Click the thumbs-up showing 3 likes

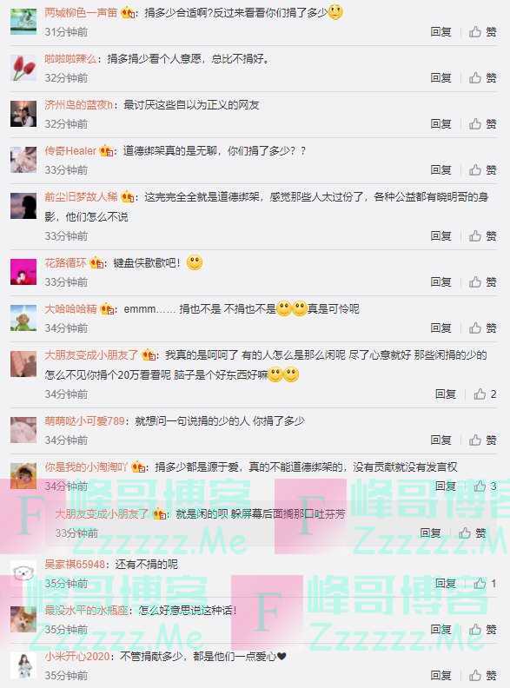[485, 486]
